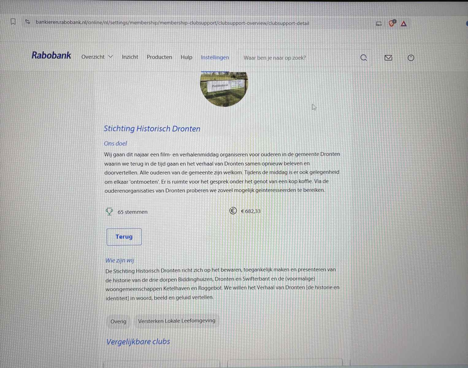Click the round Stichting Historisch Dronten photo
This screenshot has height=368, width=468.
coord(224,89)
